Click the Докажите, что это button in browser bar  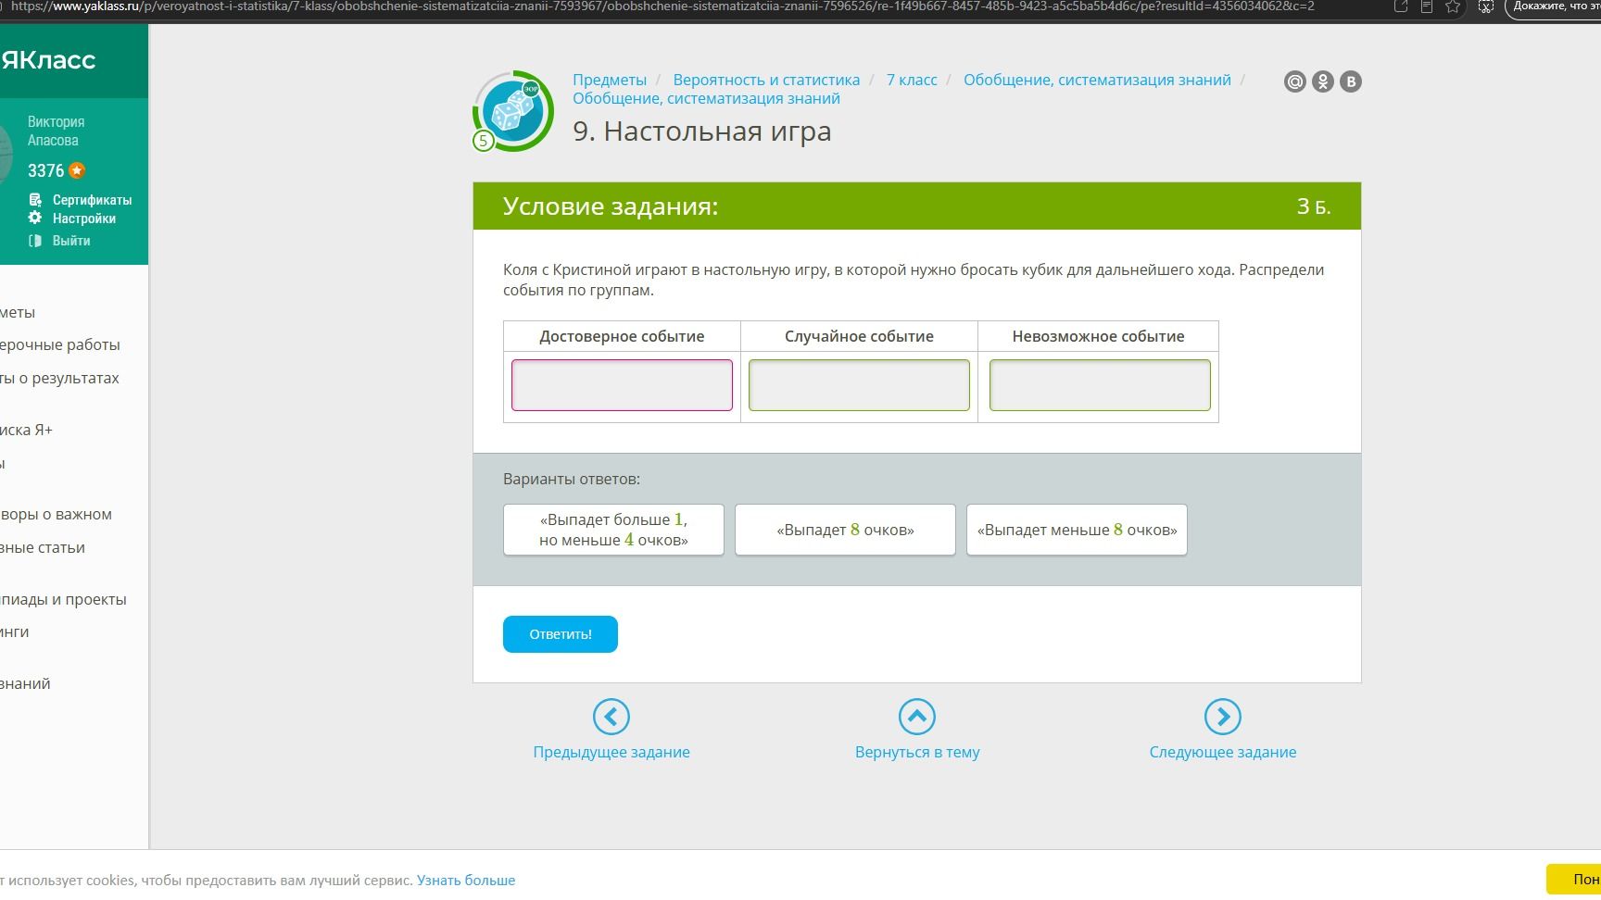point(1554,7)
